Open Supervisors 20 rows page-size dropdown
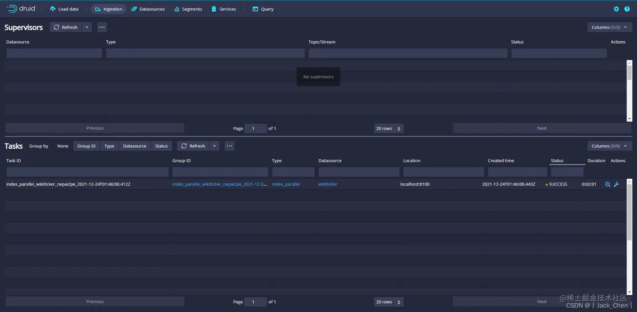This screenshot has width=637, height=312. pyautogui.click(x=388, y=128)
